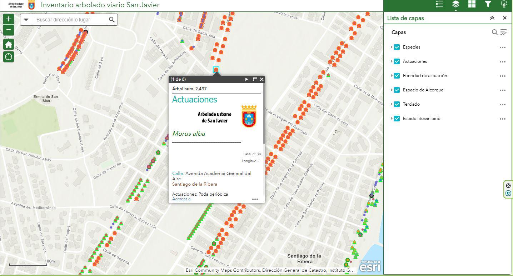The image size is (513, 276).
Task: Collapse the Lista de capas panel
Action: (x=492, y=18)
